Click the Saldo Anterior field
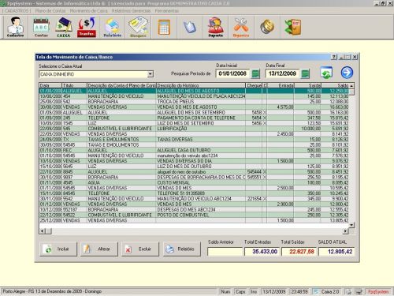Image resolution: width=394 pixels, height=296 pixels. tap(225, 252)
